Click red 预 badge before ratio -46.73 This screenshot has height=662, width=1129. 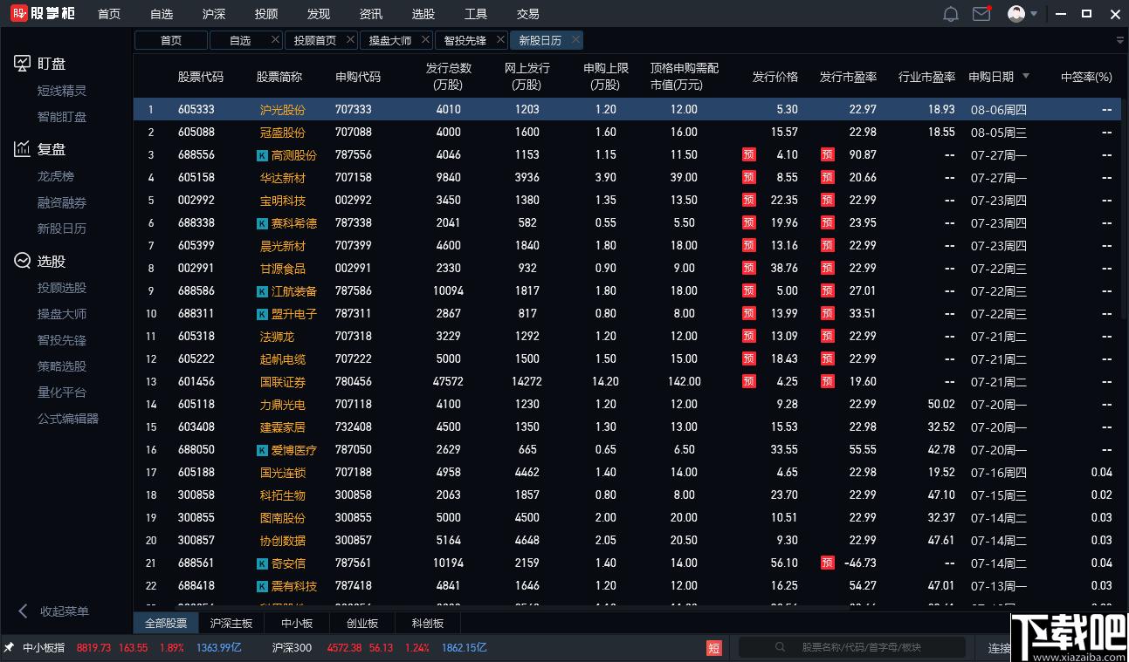[827, 563]
